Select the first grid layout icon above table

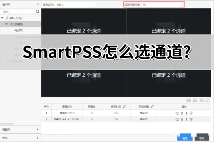(189, 100)
